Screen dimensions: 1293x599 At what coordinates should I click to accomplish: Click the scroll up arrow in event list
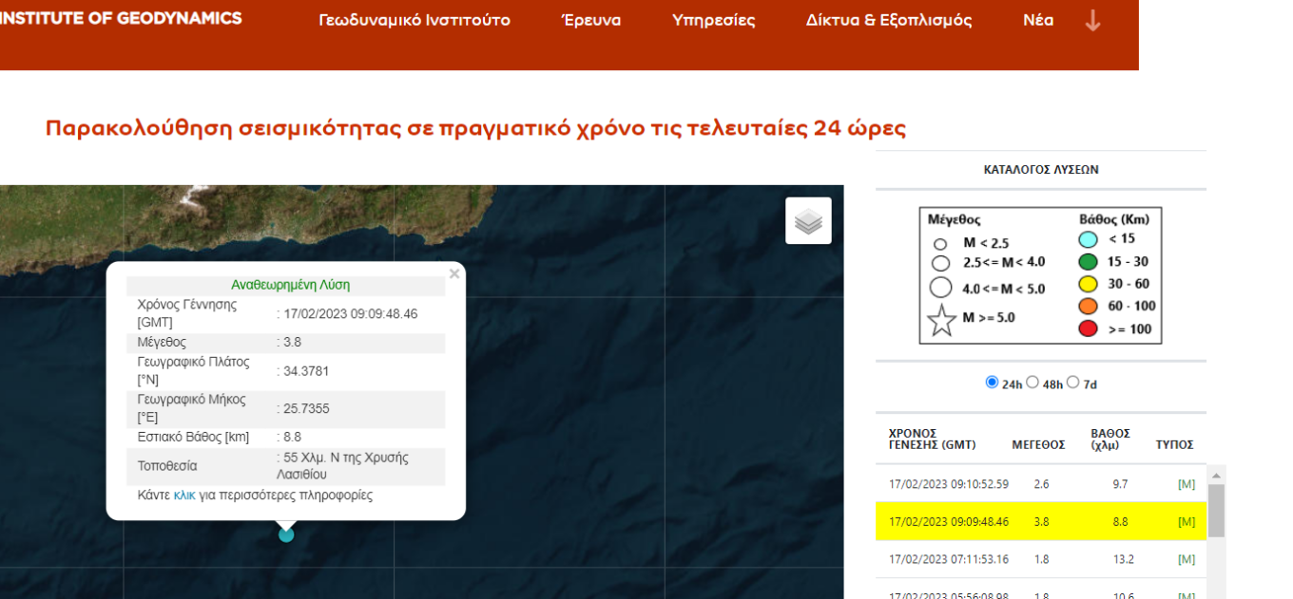click(x=1216, y=476)
